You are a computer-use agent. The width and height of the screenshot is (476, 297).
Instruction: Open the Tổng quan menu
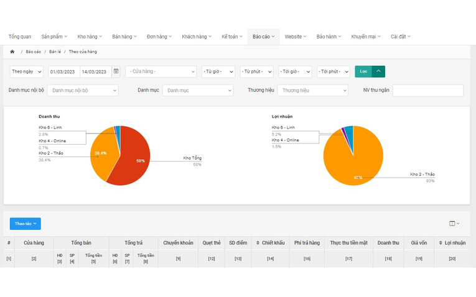point(20,37)
